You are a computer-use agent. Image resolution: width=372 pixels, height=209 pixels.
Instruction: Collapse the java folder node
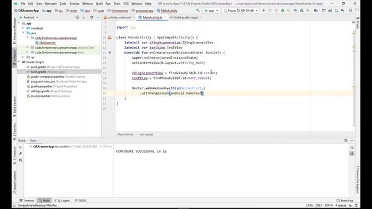[x=23, y=33]
